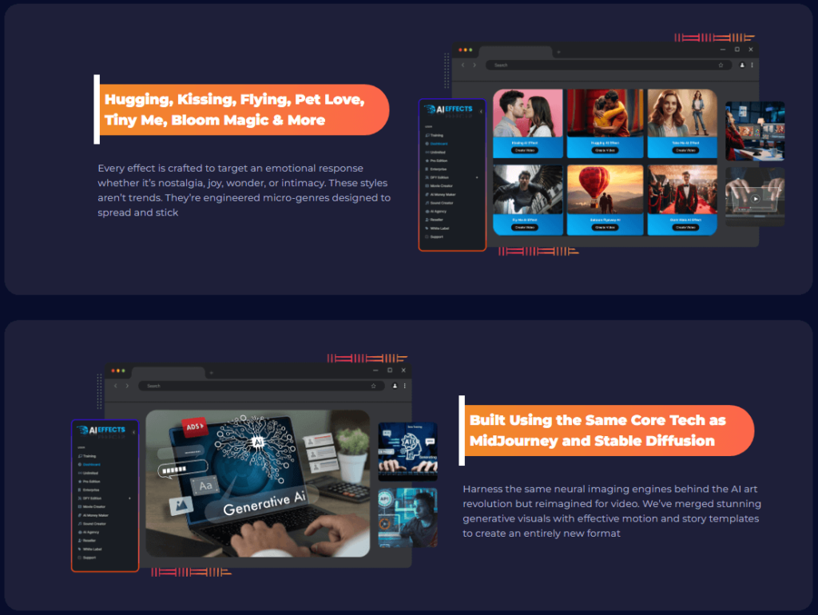Open three-dot menu in bottom mock browser
The image size is (818, 615).
point(404,386)
